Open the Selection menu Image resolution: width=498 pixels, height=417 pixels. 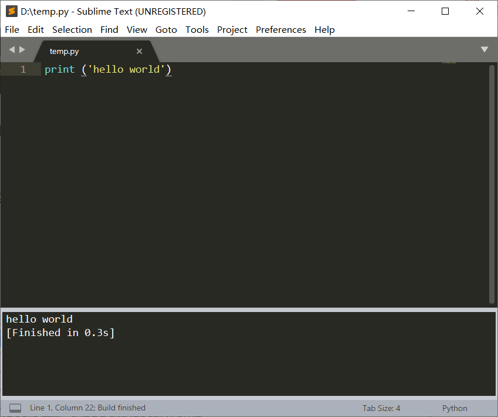coord(72,29)
